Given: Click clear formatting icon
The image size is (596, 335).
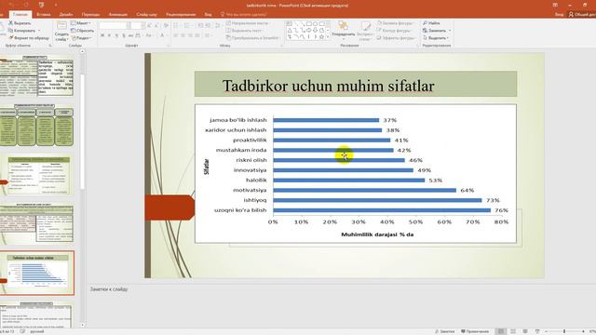Looking at the screenshot, I should click(x=166, y=25).
